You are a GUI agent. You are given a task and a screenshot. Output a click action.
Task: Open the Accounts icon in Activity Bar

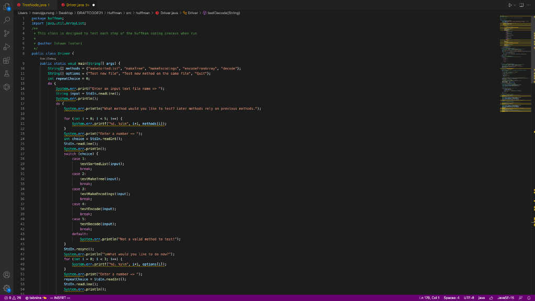point(6,274)
